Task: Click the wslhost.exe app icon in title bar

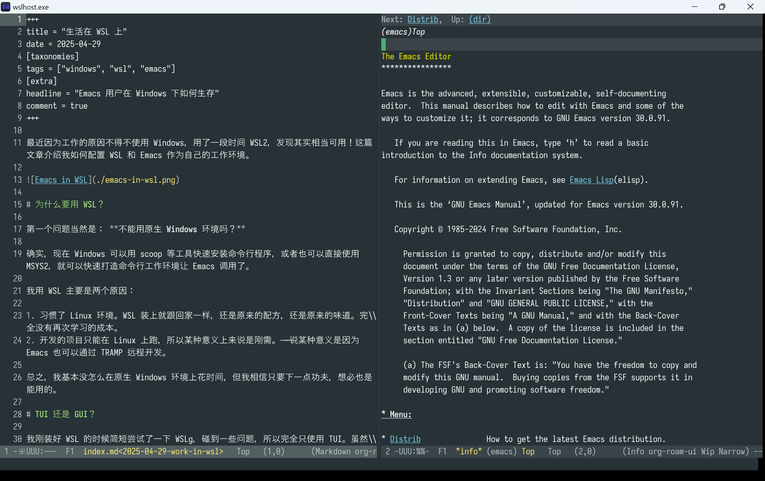Action: point(6,7)
